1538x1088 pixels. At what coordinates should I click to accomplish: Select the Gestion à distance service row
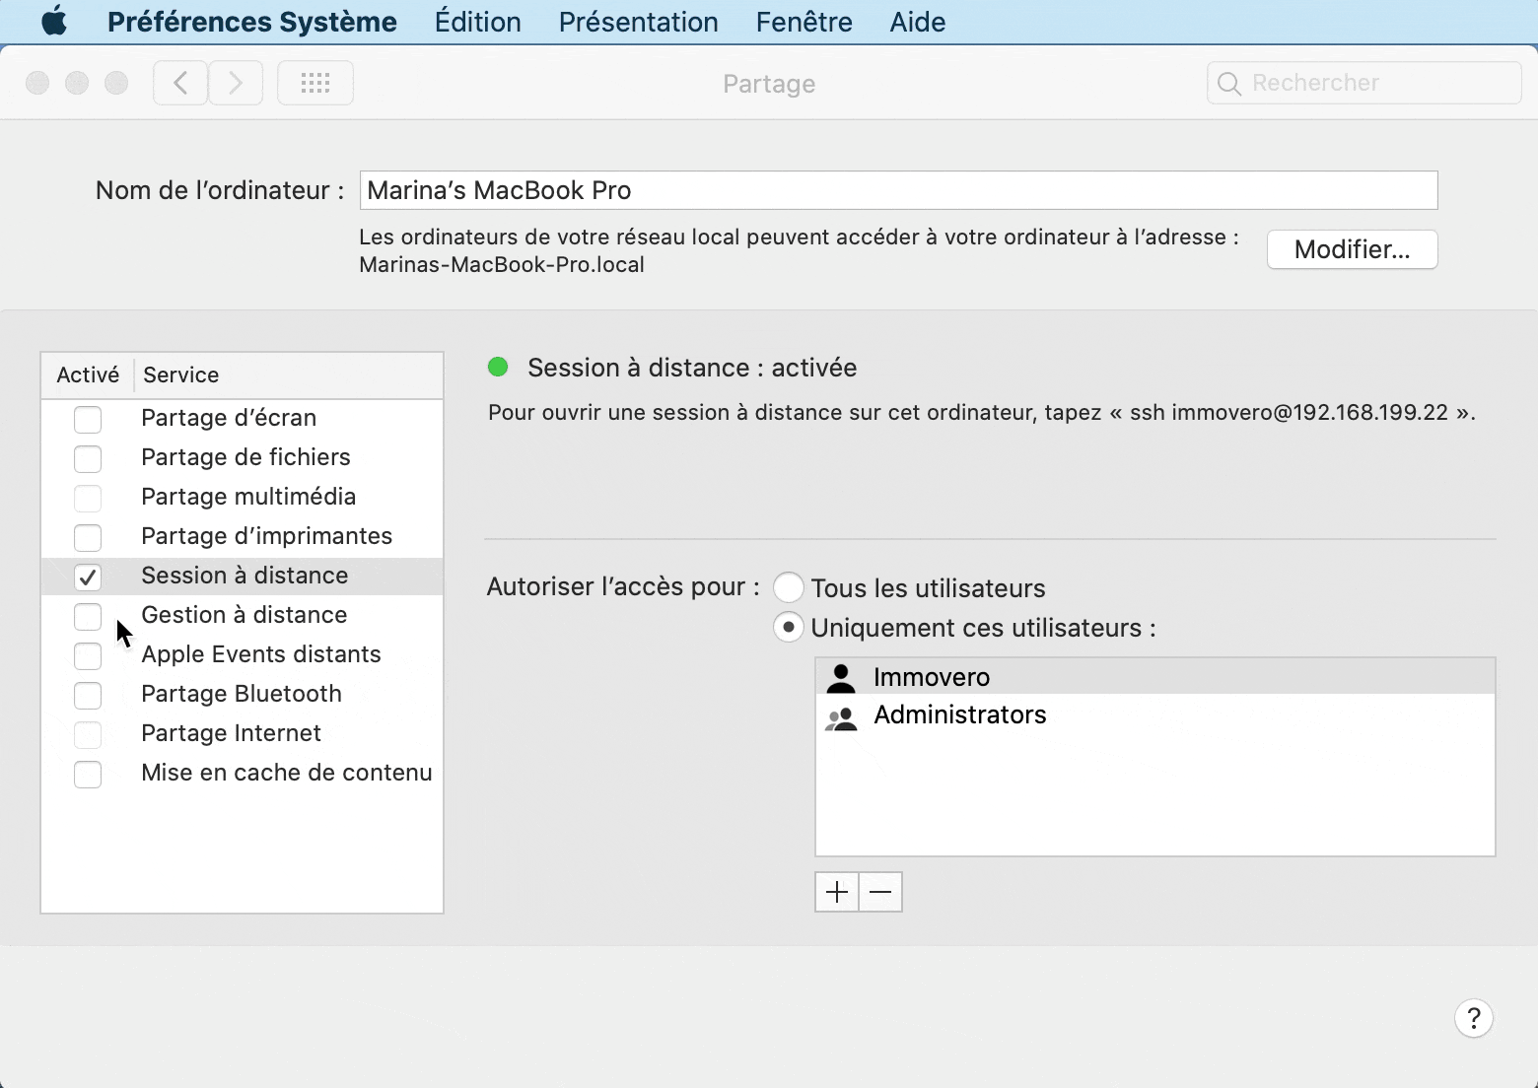(x=243, y=615)
